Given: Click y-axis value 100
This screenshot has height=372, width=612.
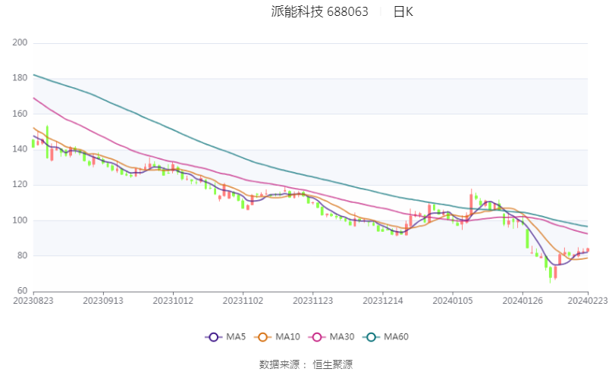Looking at the screenshot, I should coord(20,220).
